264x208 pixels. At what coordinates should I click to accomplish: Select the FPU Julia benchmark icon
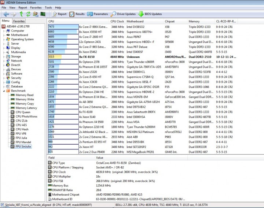12,138
